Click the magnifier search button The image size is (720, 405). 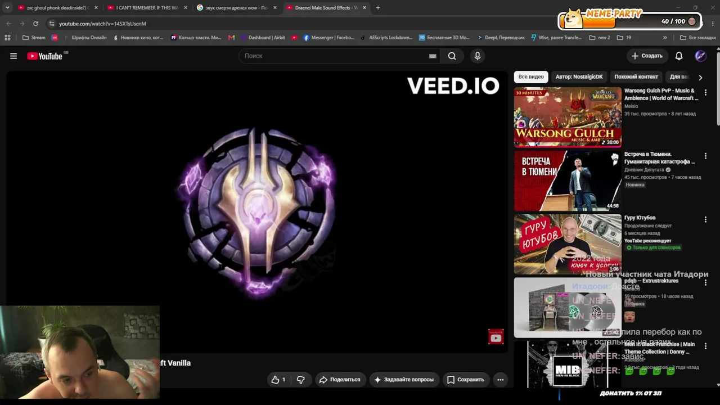[x=452, y=56]
